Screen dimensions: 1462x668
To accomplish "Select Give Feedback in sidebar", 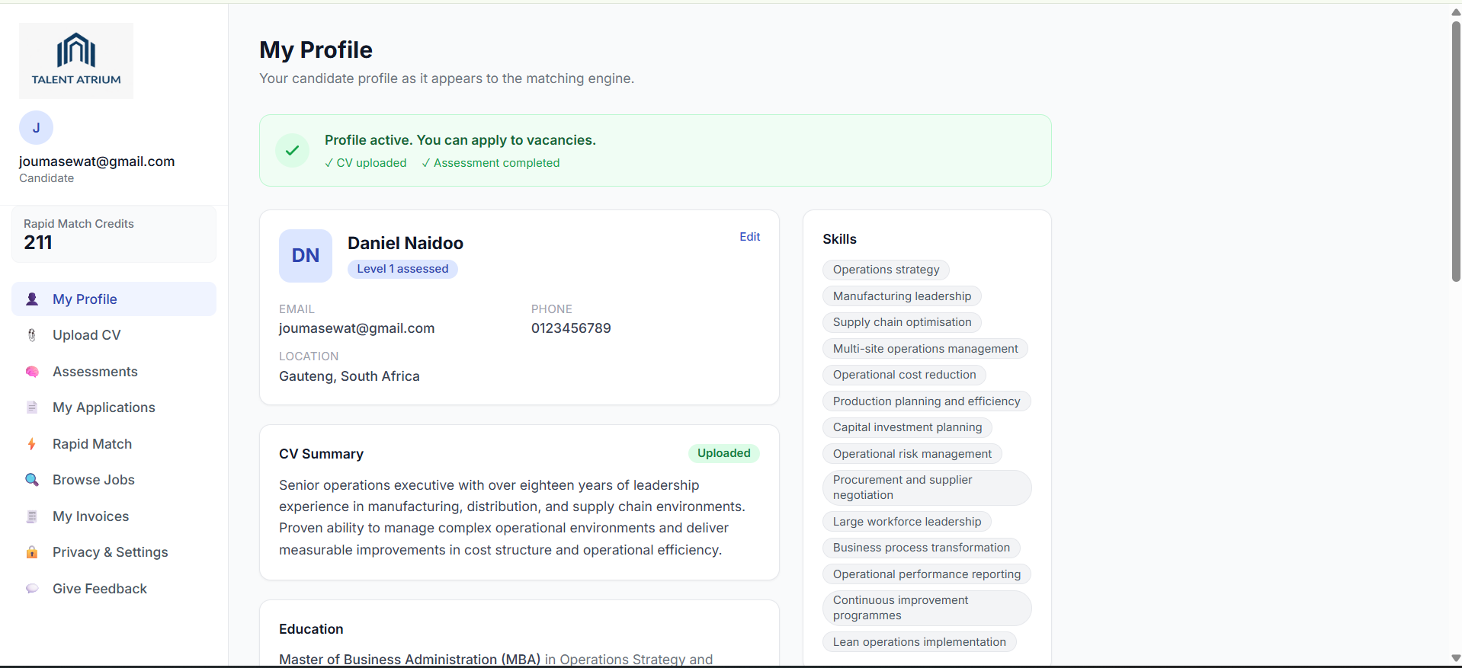I will click(114, 589).
